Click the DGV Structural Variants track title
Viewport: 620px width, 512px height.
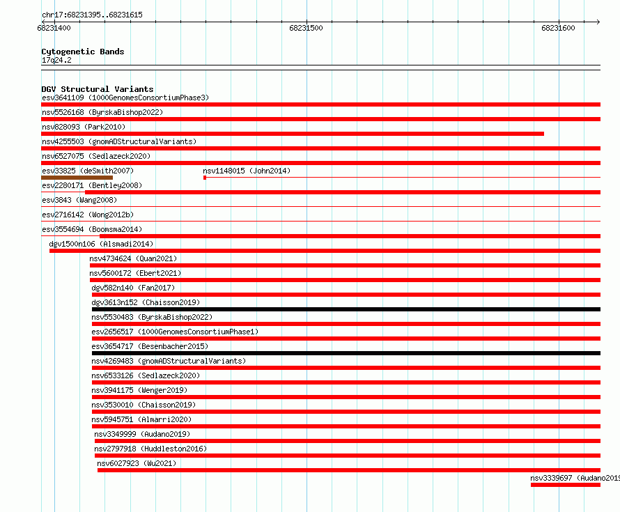(x=98, y=89)
